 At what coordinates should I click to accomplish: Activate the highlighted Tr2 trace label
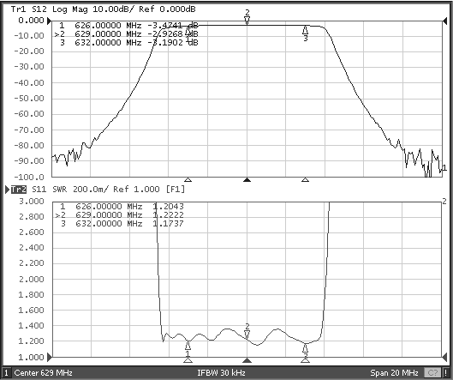coord(19,190)
